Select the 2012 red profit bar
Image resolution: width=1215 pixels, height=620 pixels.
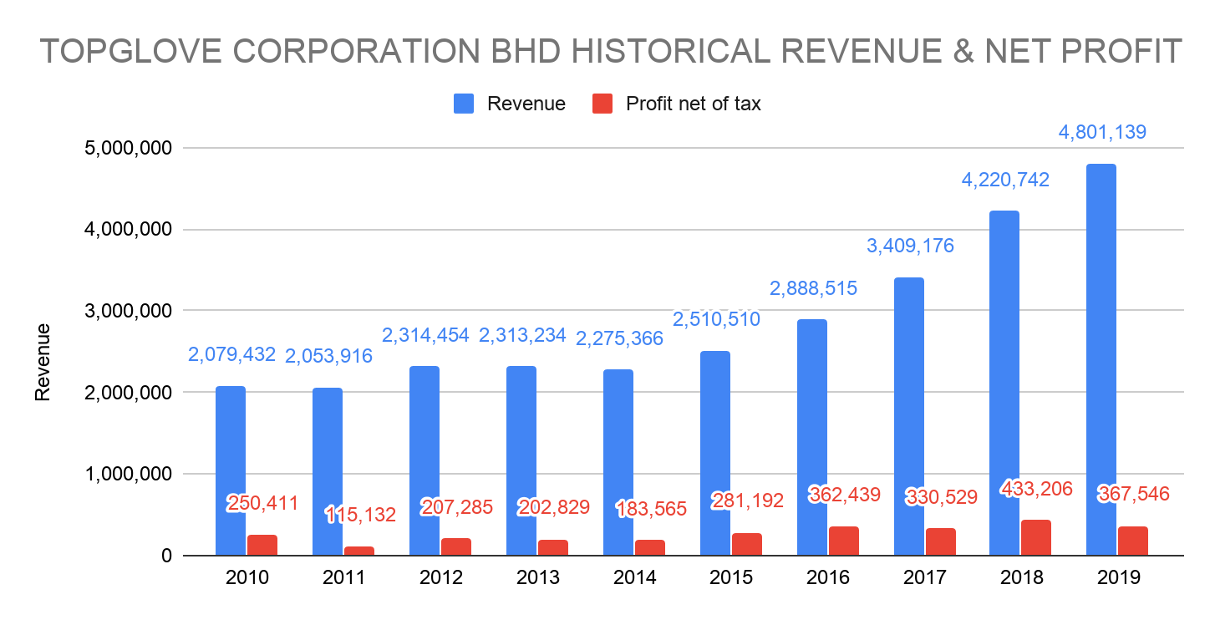tap(456, 547)
